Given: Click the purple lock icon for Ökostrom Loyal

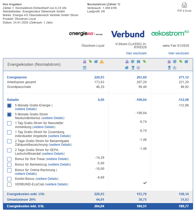Looking at the screenshot, I should pyautogui.click(x=85, y=62).
